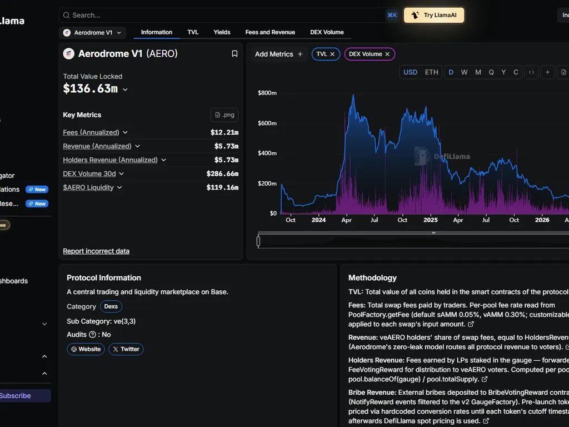Set chart interval to daily (D)

coord(451,72)
